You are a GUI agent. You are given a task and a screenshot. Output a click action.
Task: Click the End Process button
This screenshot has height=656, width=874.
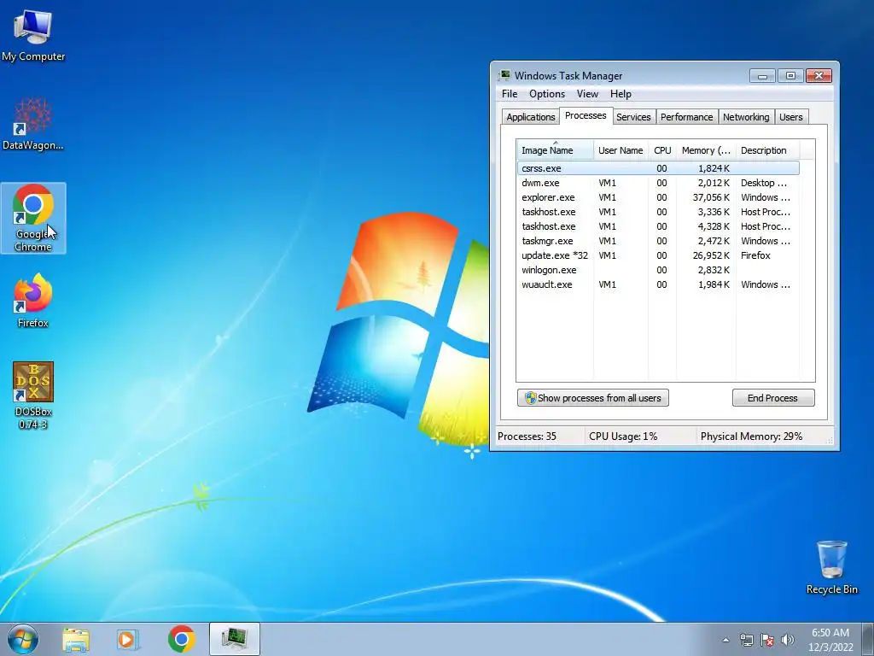click(x=773, y=398)
